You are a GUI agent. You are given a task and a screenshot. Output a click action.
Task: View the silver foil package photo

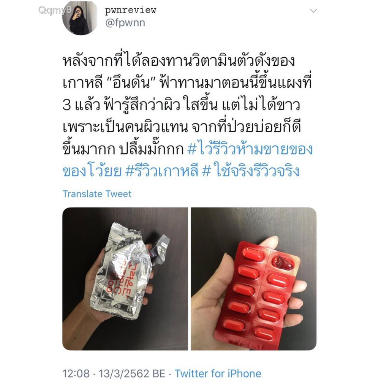125,279
